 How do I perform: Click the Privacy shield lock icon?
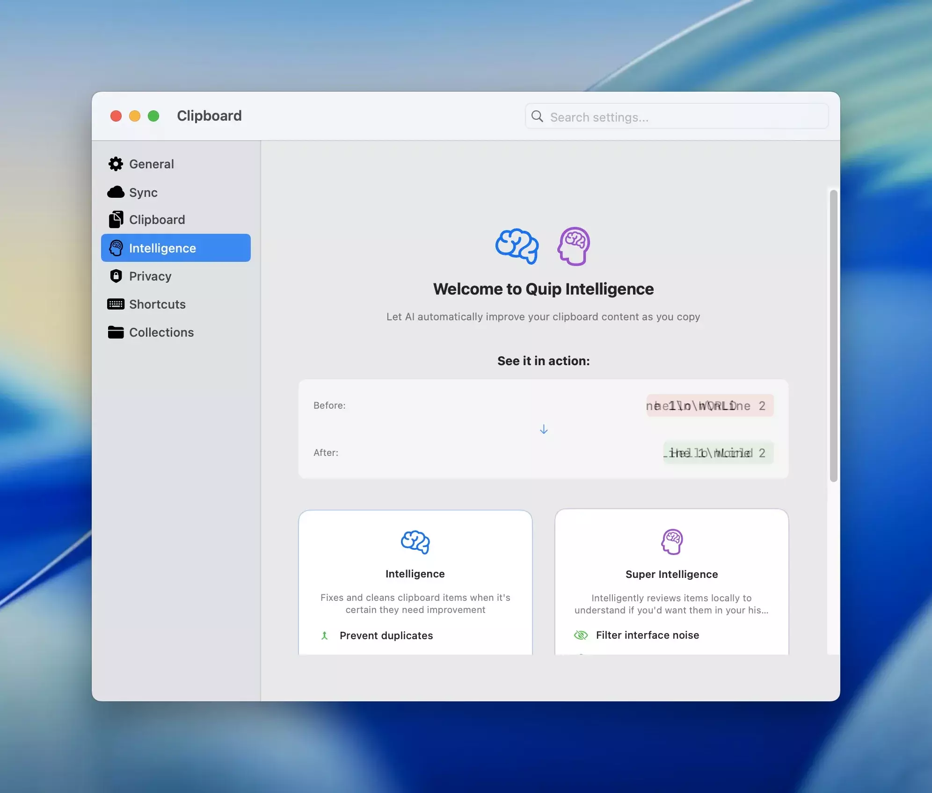116,276
